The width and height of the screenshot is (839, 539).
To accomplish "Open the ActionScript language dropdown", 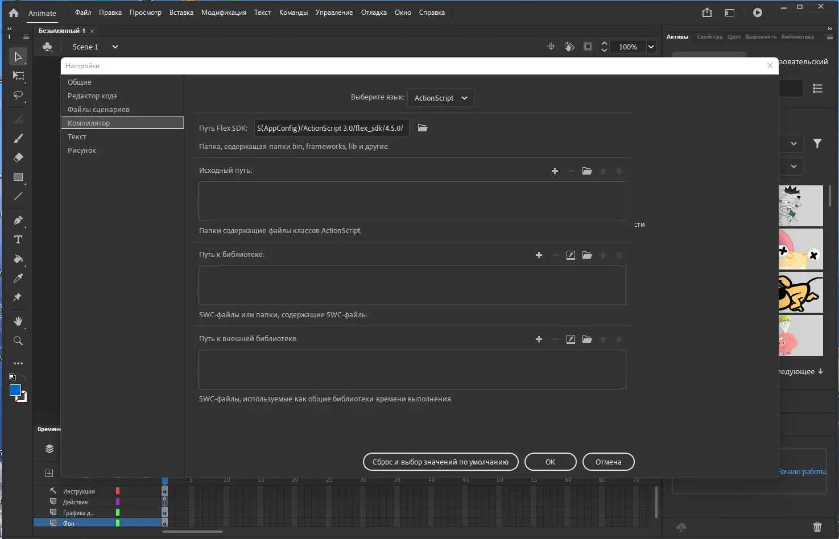I will 441,98.
